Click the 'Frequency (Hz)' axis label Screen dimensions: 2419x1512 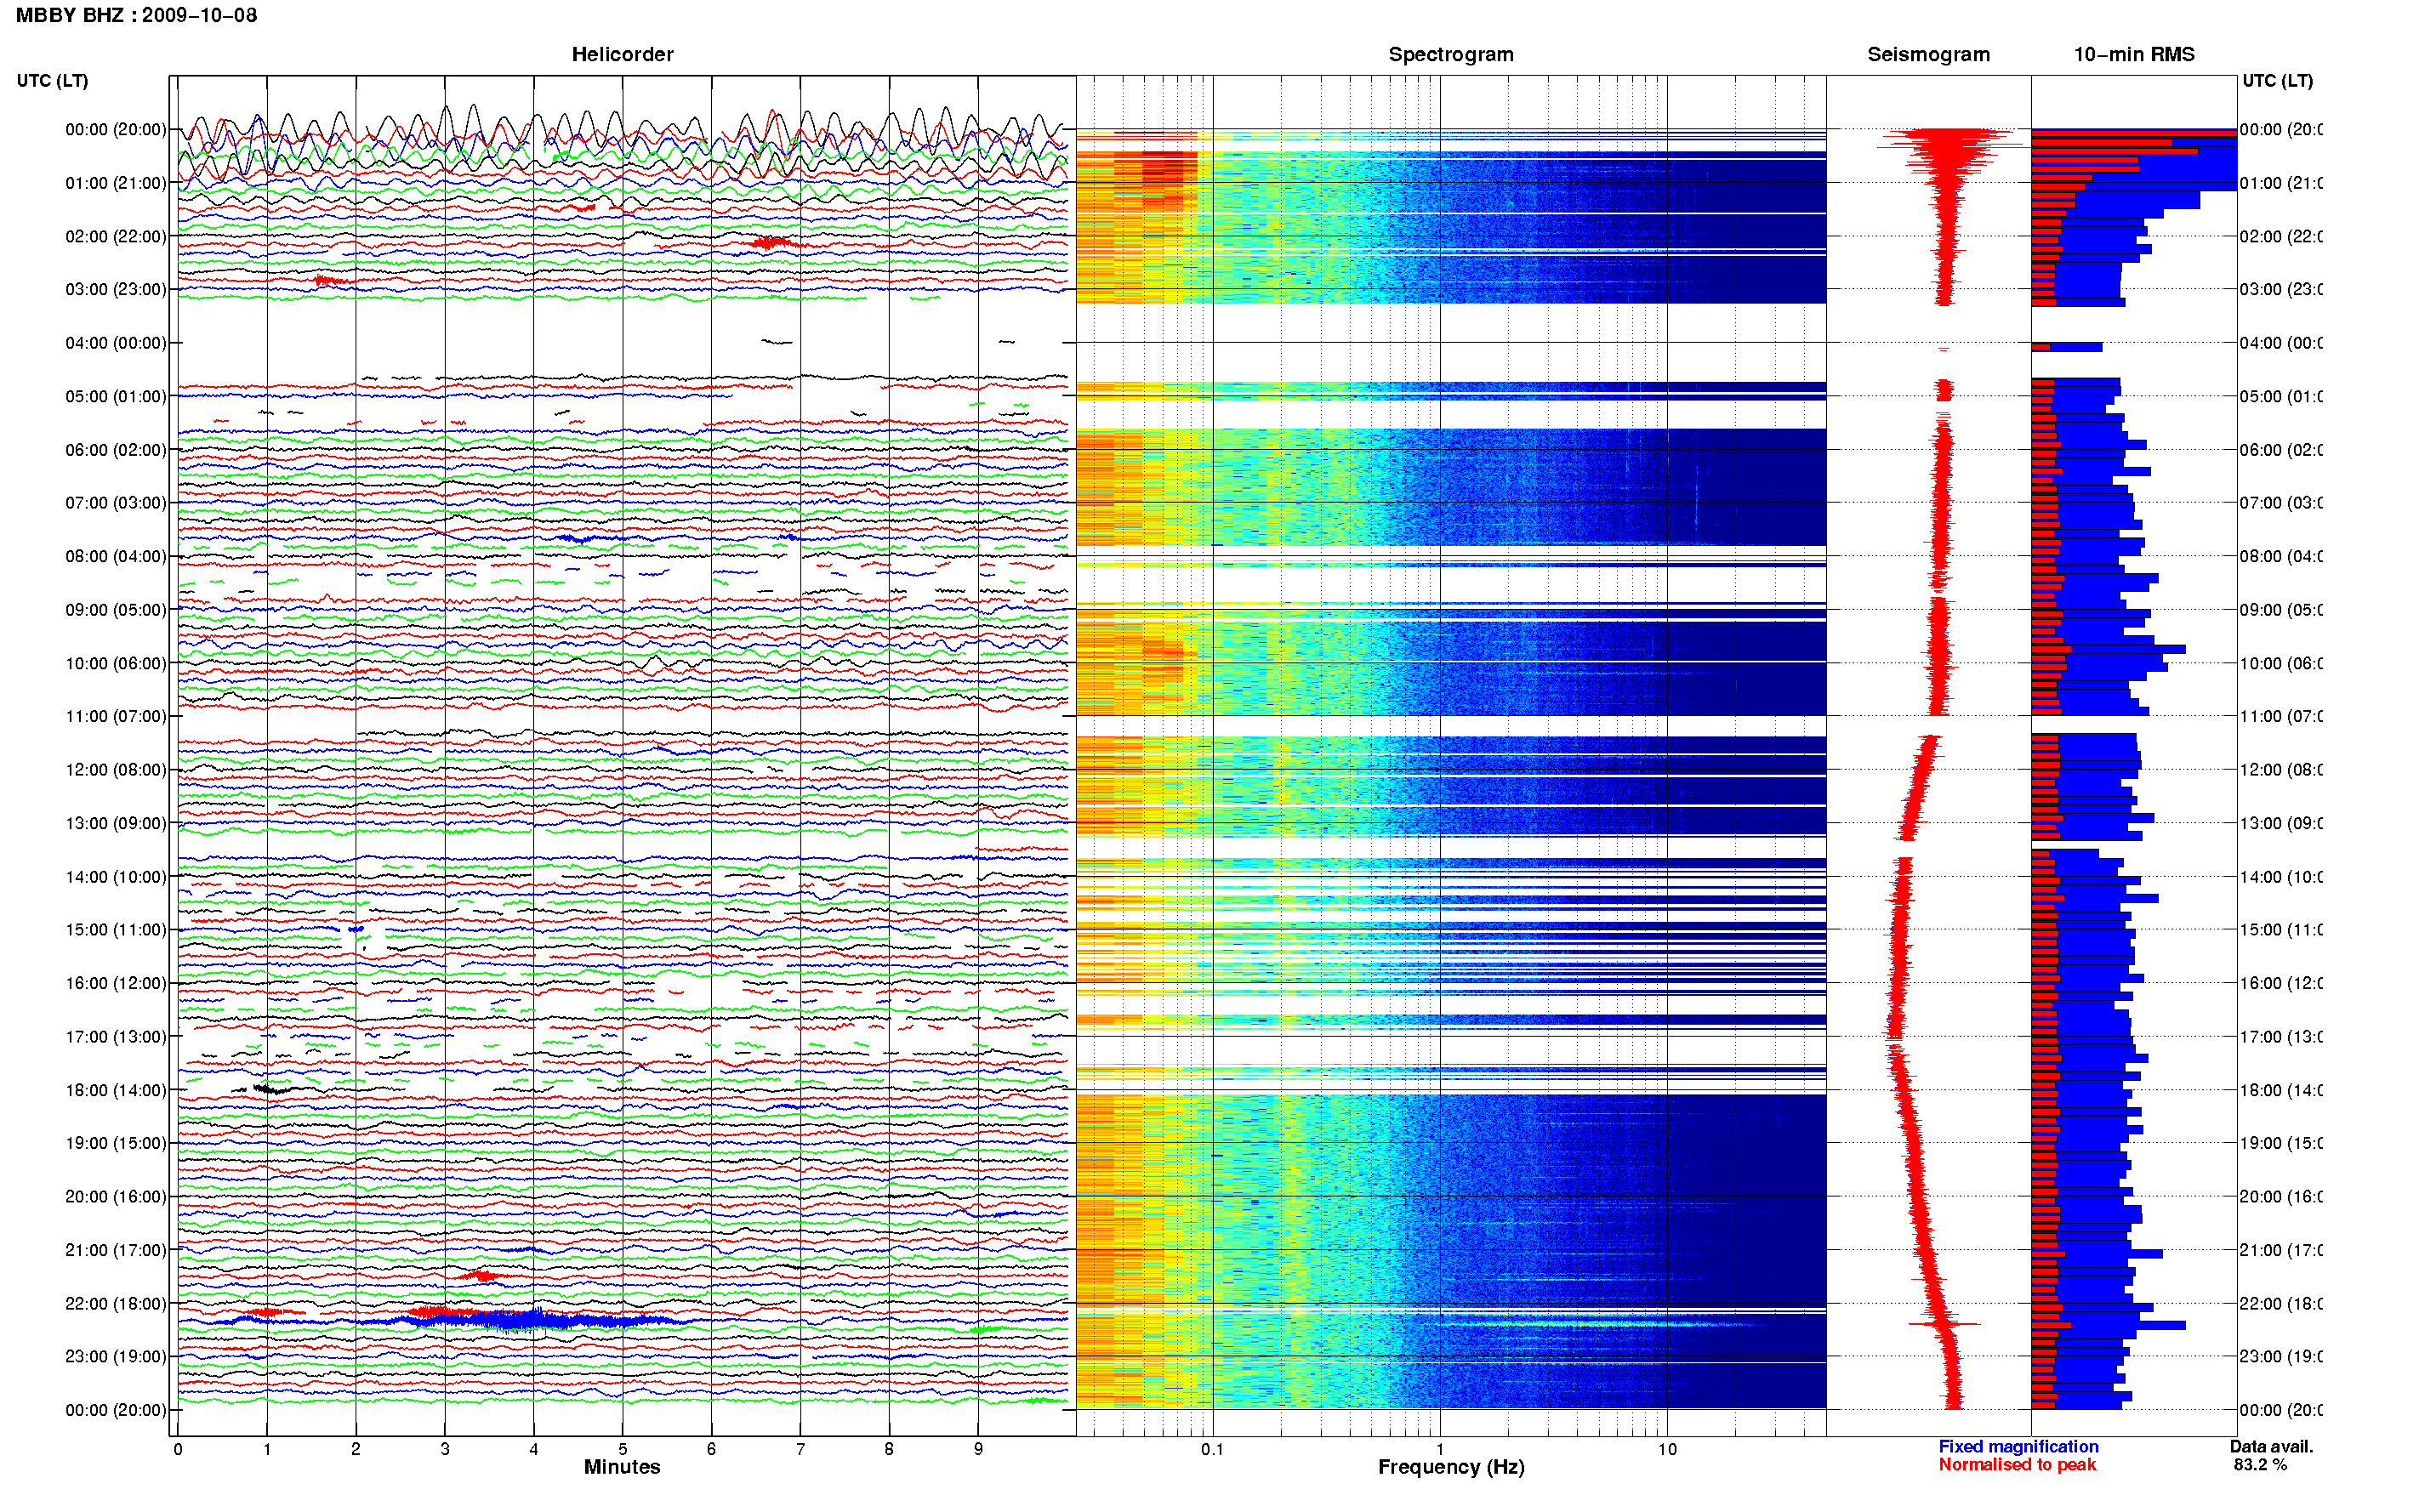[x=1451, y=1467]
